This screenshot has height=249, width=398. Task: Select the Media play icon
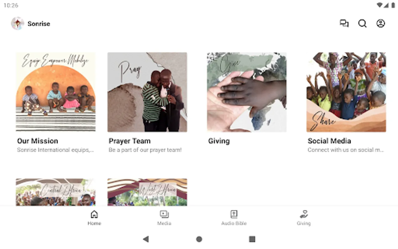pyautogui.click(x=164, y=214)
